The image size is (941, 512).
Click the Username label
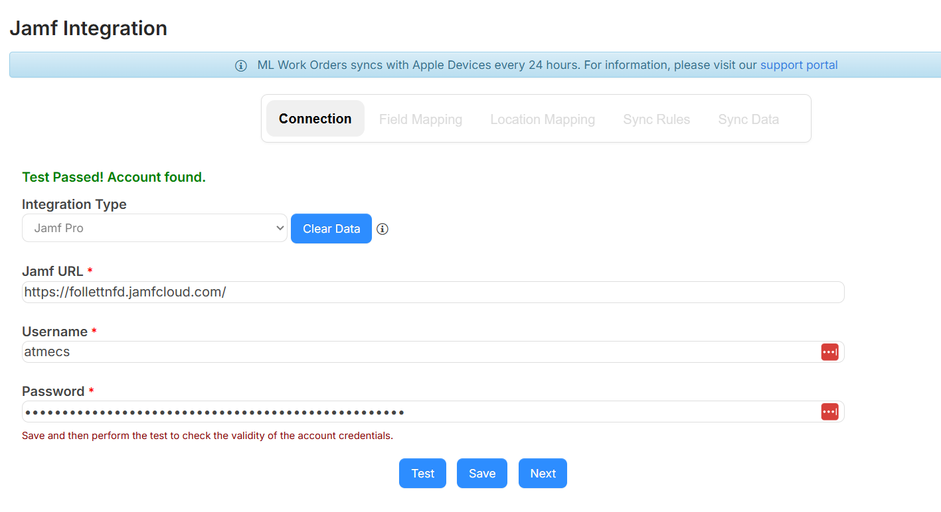[54, 332]
